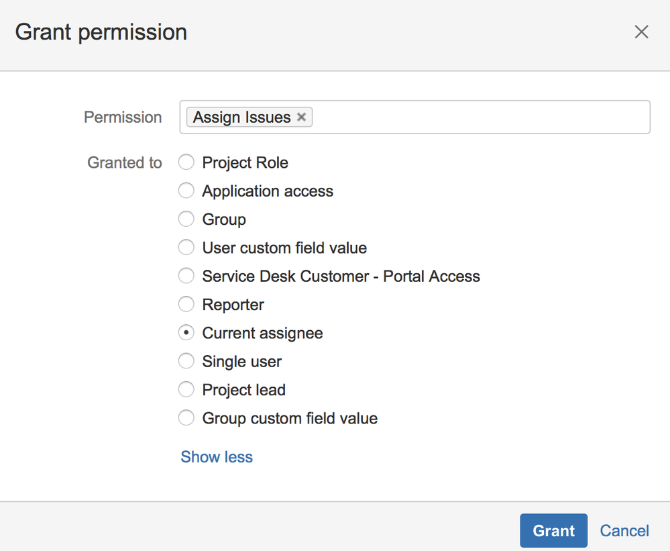This screenshot has height=551, width=670.
Task: Select the Project lead radio button
Action: [186, 389]
